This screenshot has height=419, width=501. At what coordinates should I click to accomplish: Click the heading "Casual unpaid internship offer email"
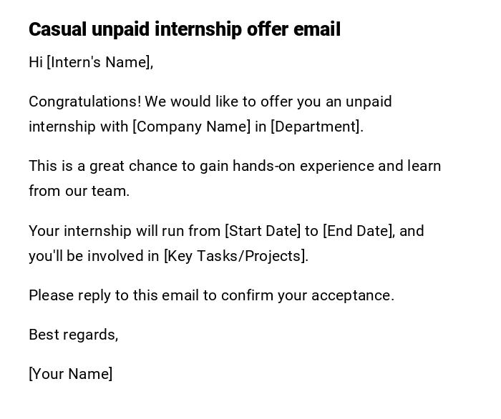point(184,29)
